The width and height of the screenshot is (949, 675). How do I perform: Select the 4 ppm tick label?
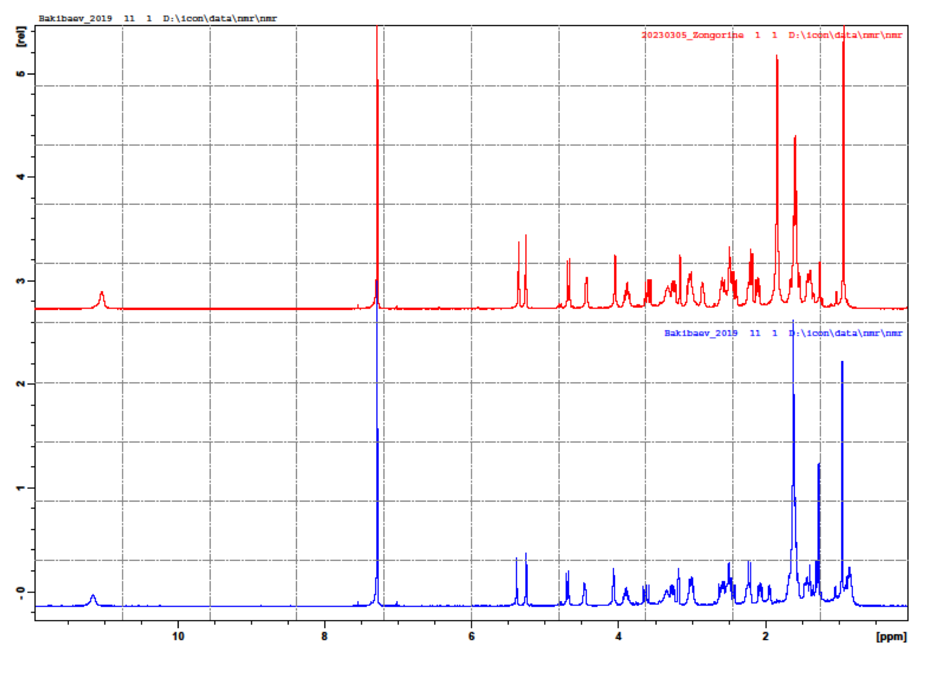[618, 637]
